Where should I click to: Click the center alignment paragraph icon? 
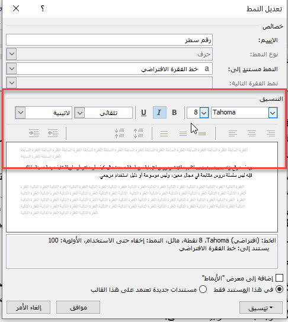tap(252, 133)
